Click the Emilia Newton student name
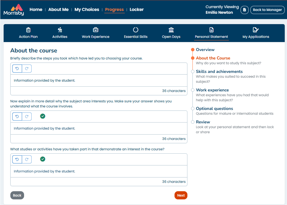This screenshot has width=287, height=205. (219, 12)
